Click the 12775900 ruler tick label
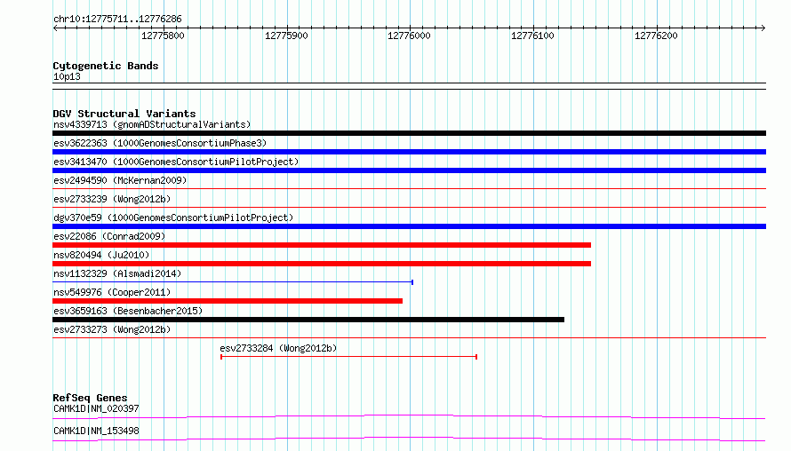 pos(286,36)
